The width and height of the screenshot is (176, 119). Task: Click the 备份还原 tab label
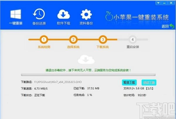coord(39,23)
